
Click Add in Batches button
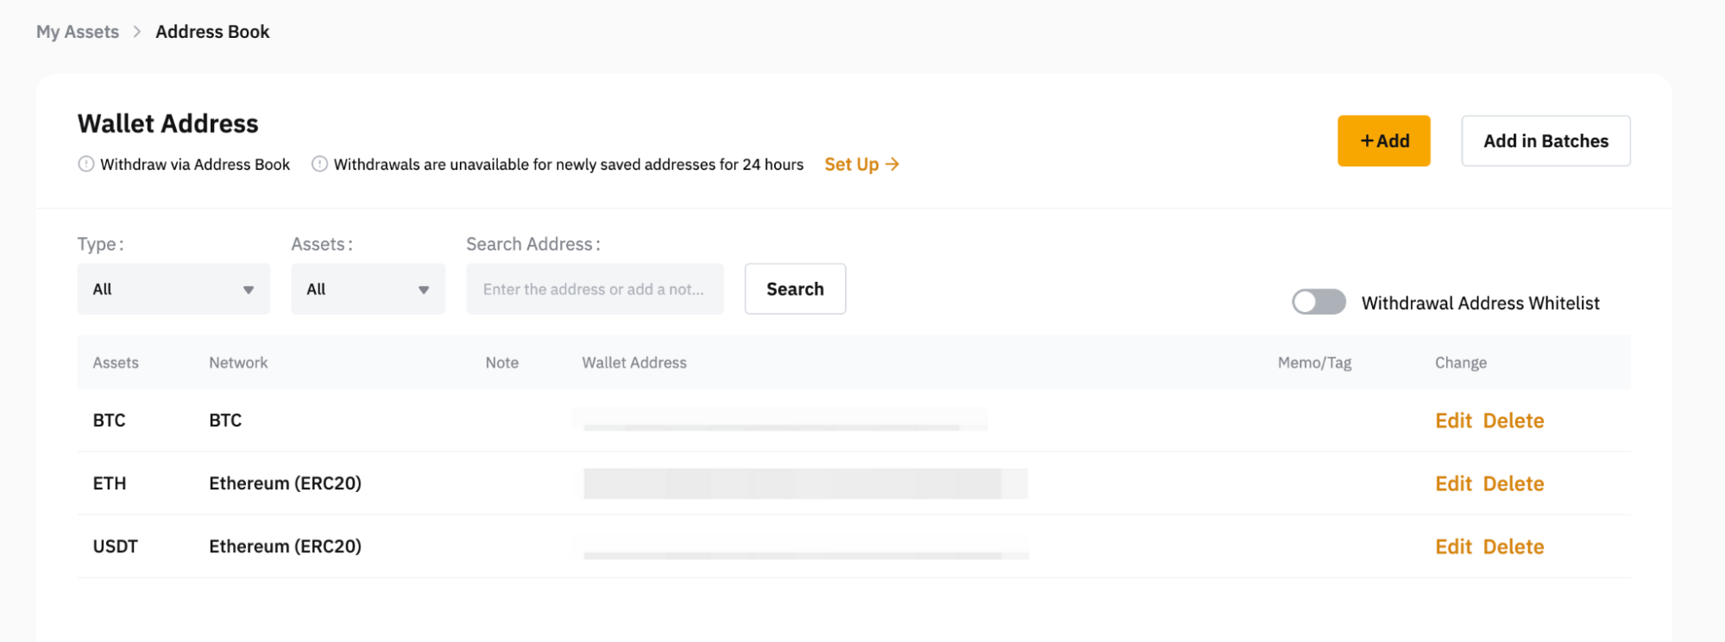coord(1545,140)
